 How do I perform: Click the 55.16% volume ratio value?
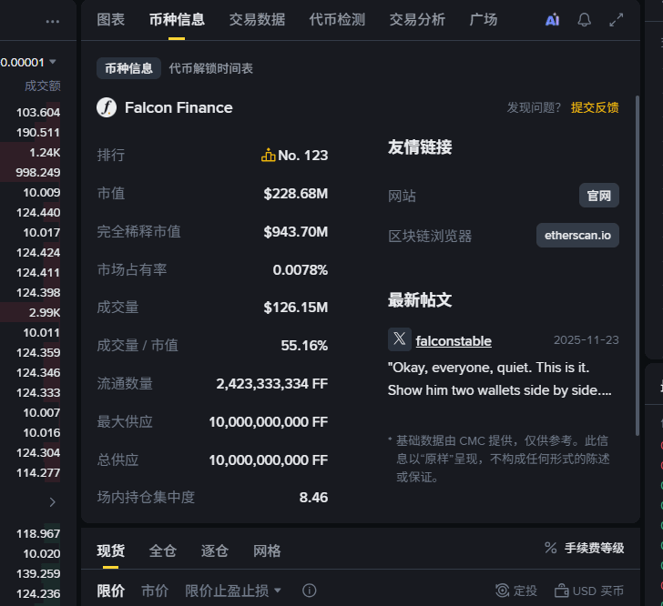304,345
